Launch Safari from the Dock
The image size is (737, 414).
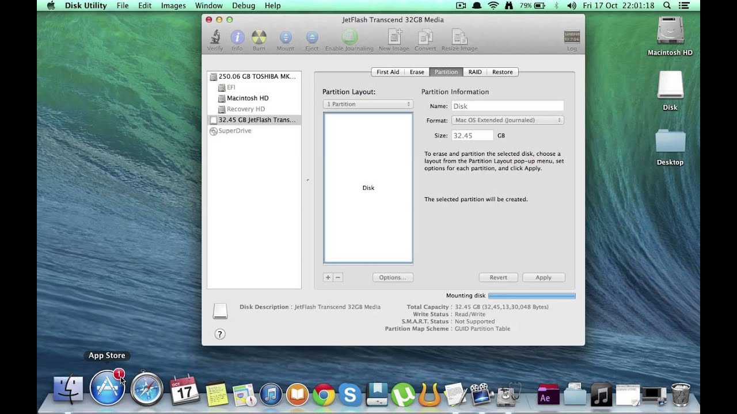pyautogui.click(x=146, y=389)
